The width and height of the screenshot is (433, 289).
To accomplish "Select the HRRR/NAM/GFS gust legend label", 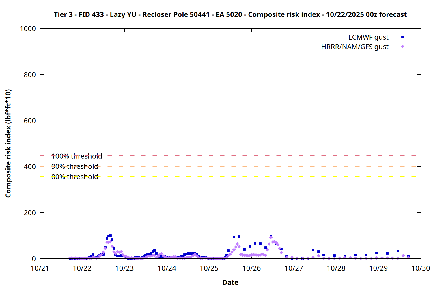I will click(x=354, y=47).
